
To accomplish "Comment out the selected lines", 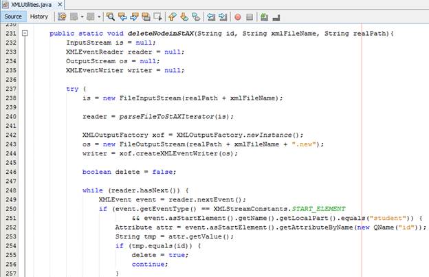I will 264,17.
